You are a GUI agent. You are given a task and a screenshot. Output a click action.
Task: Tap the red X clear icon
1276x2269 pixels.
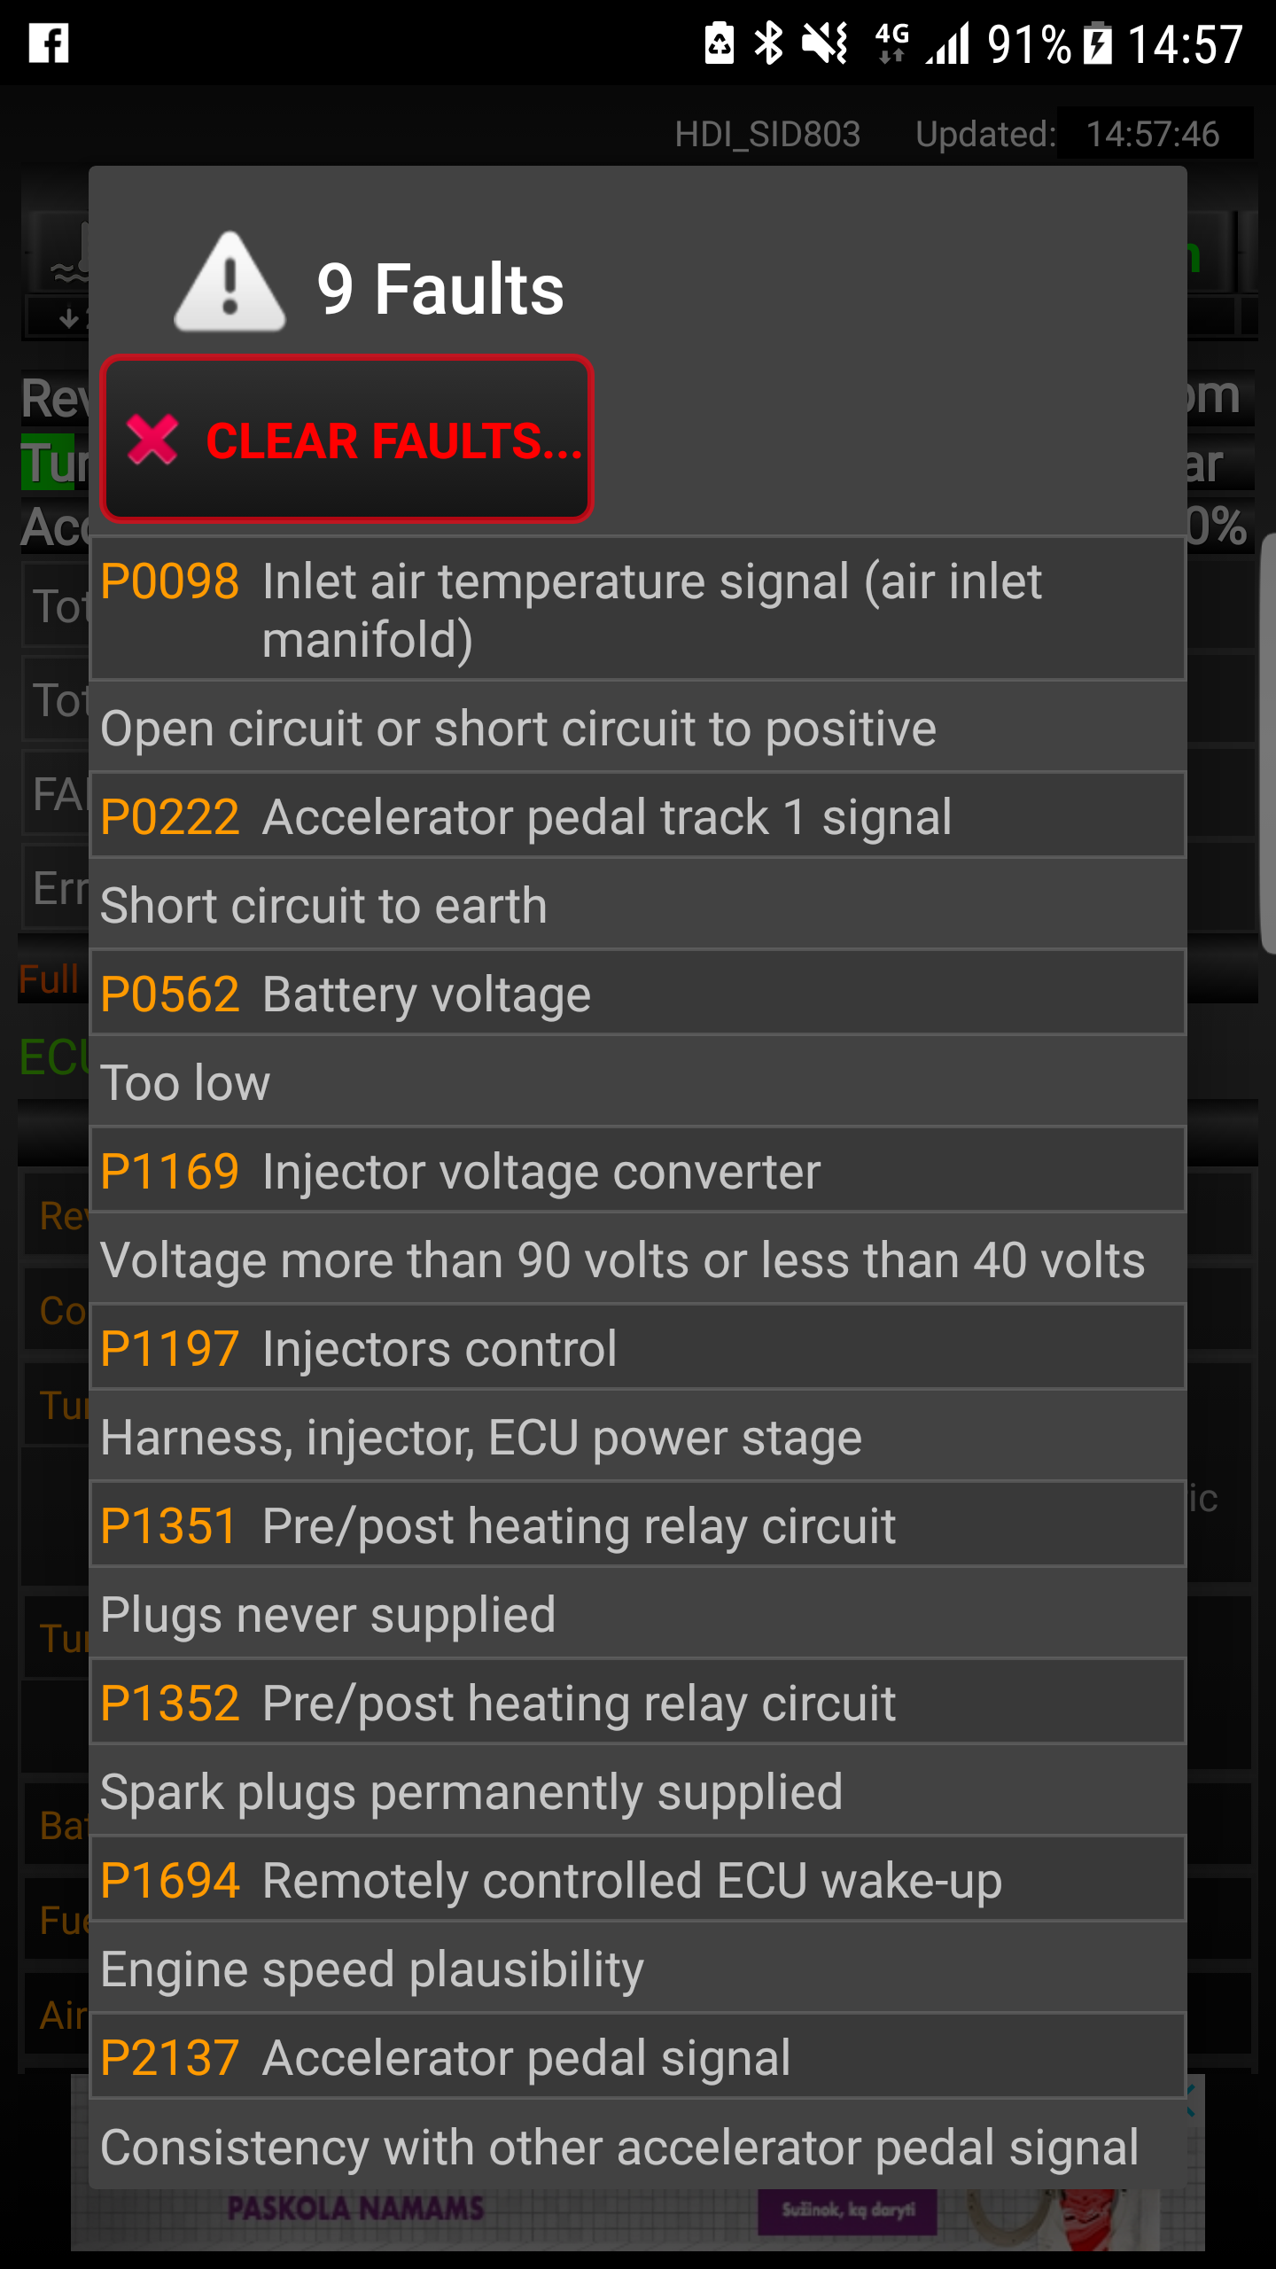152,440
